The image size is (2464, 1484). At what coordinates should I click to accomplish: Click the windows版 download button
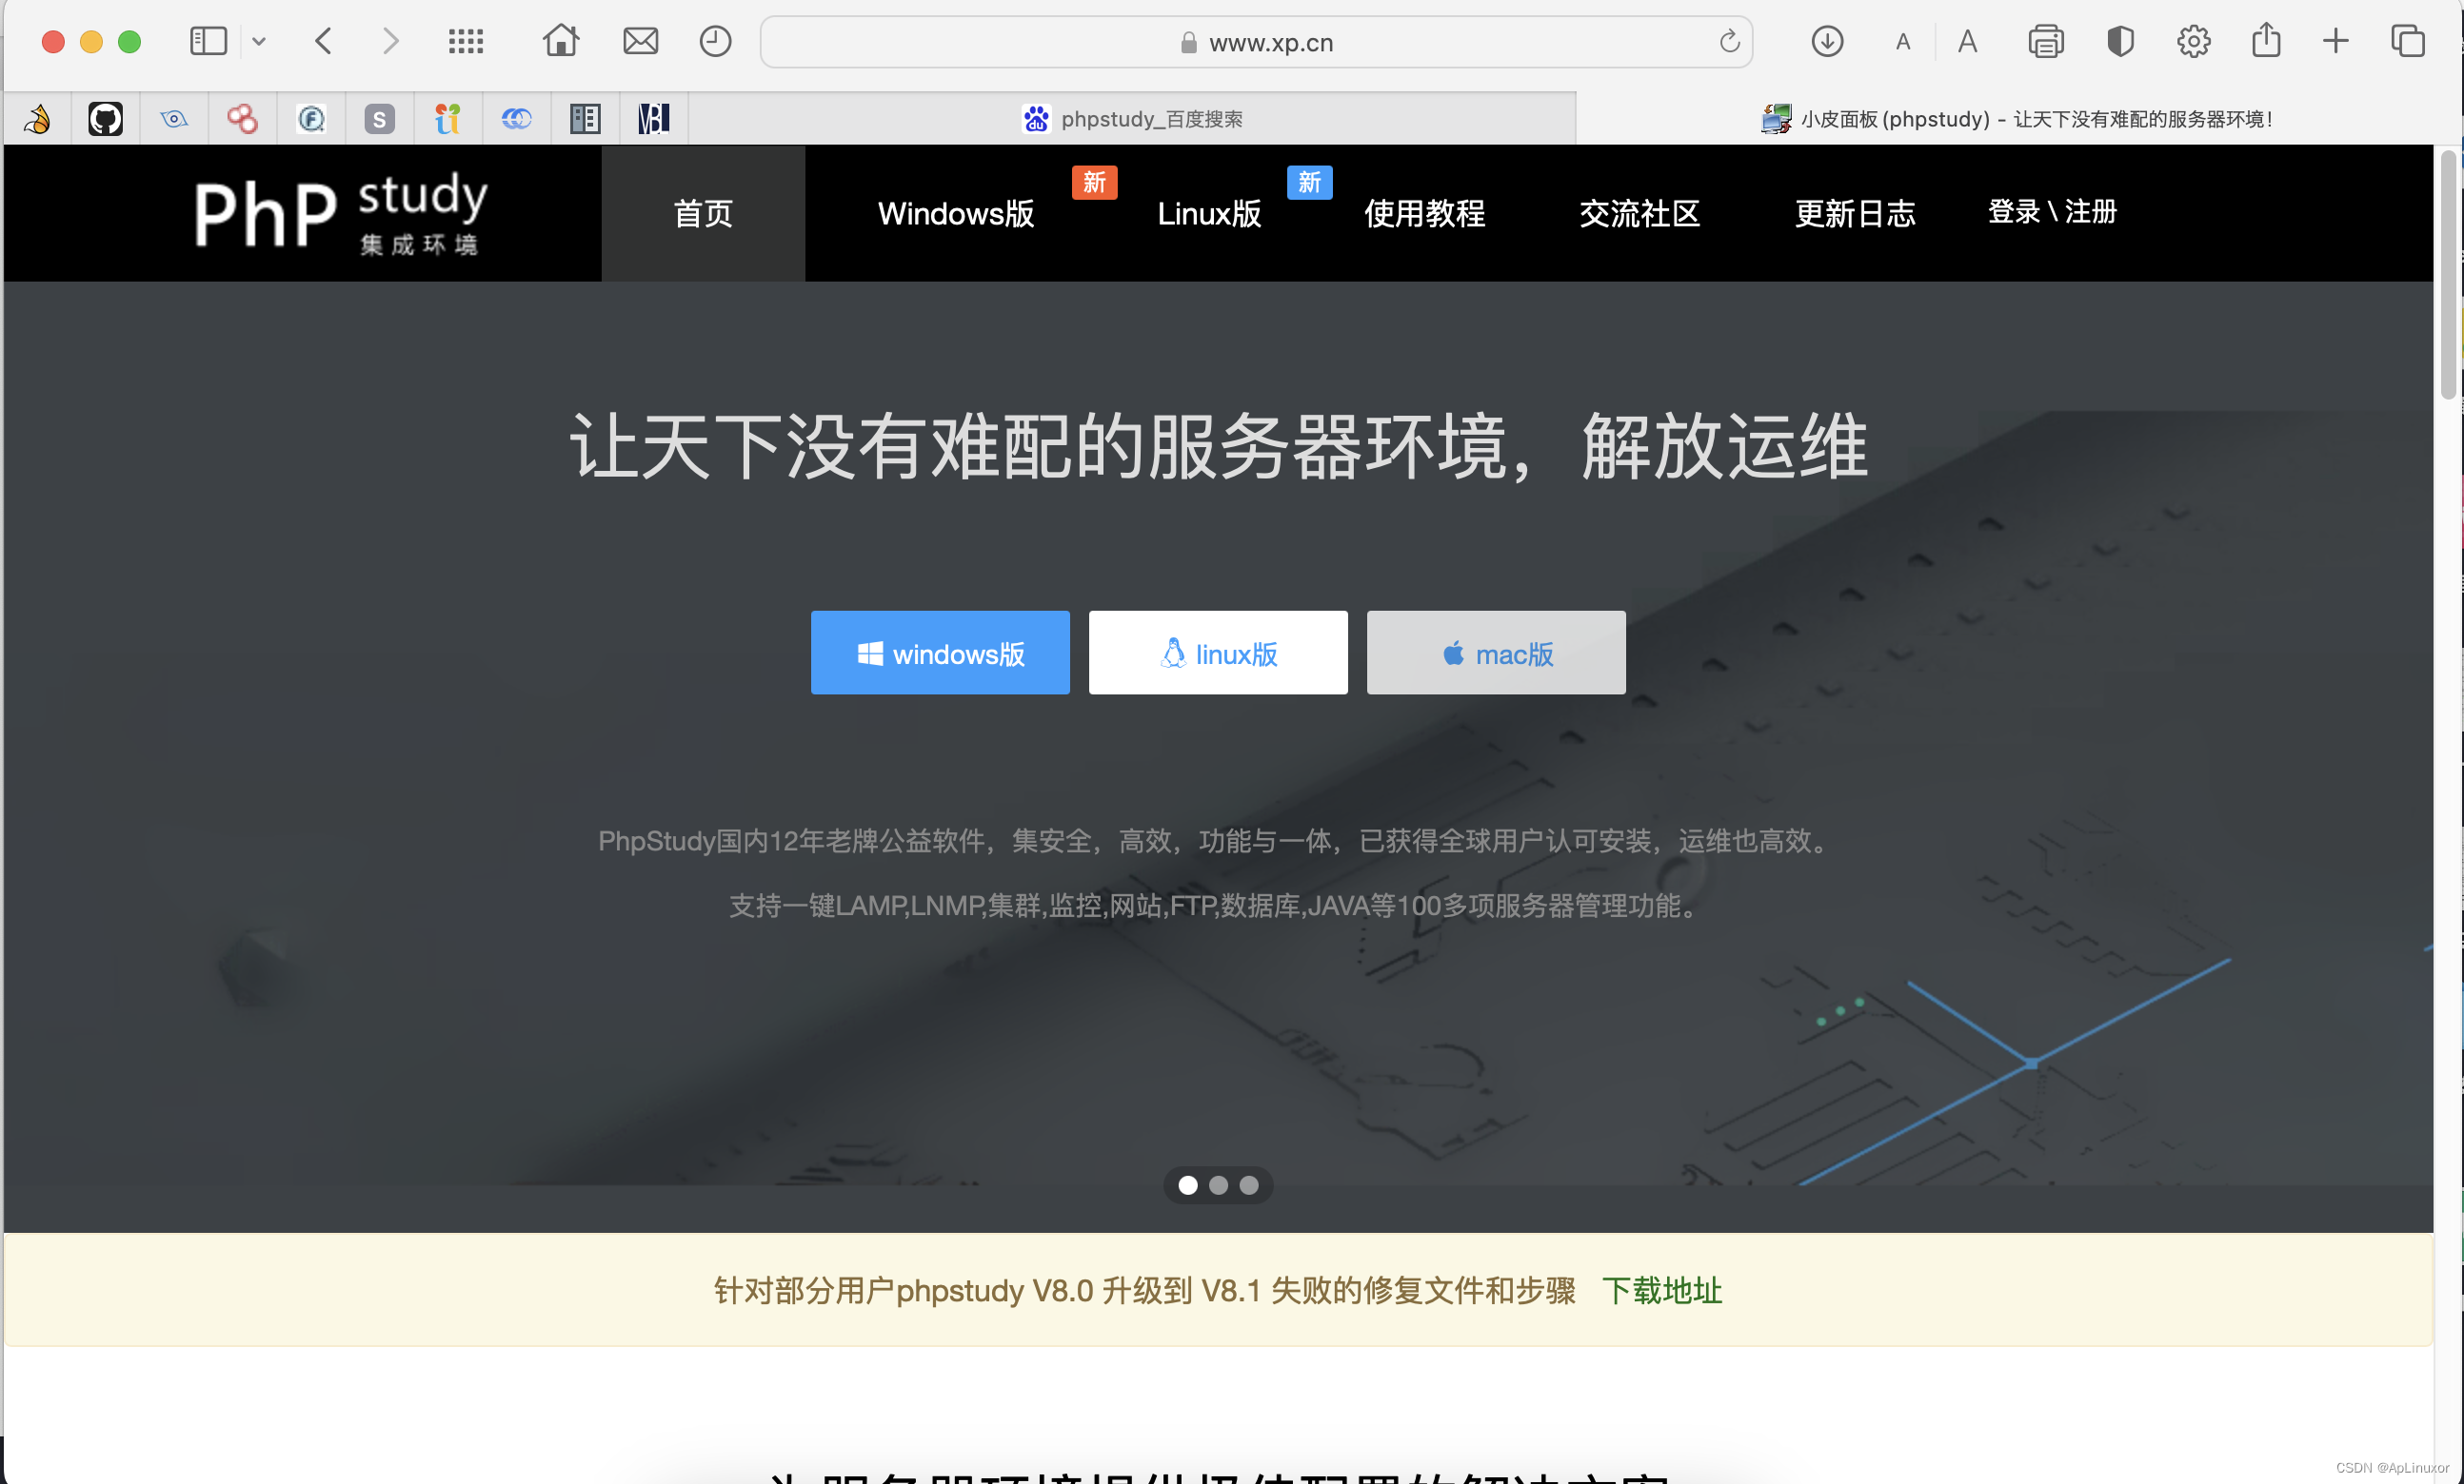click(940, 654)
